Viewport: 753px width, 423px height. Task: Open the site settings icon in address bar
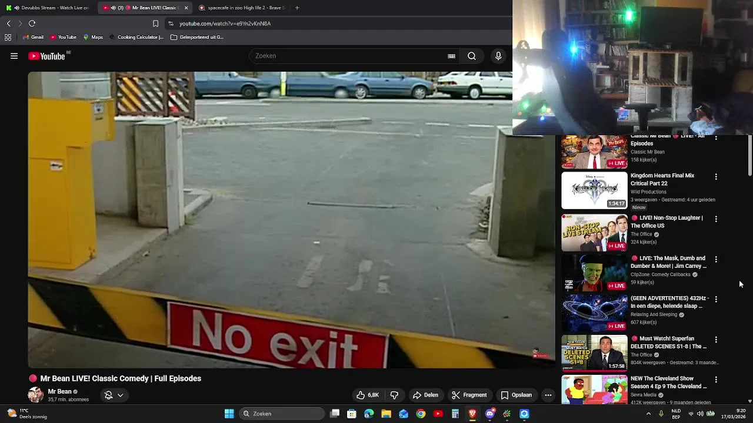point(171,23)
